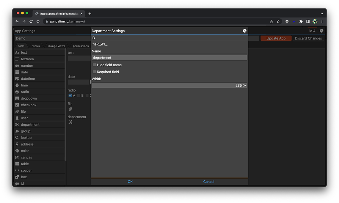Switch to the views tab
339x203 pixels.
coord(36,46)
